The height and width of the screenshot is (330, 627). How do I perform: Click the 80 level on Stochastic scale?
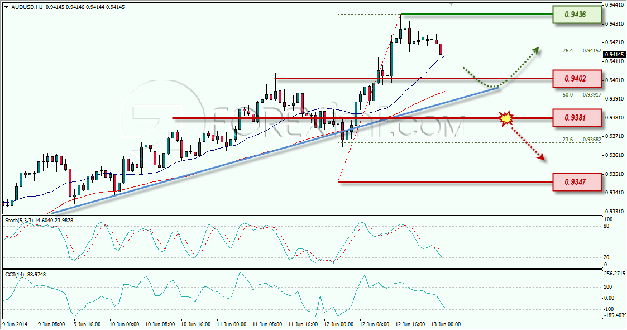click(606, 226)
